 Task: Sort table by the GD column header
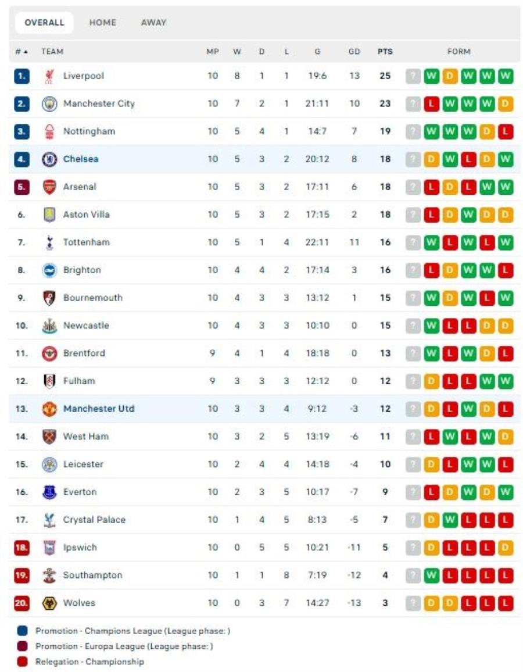pyautogui.click(x=354, y=51)
